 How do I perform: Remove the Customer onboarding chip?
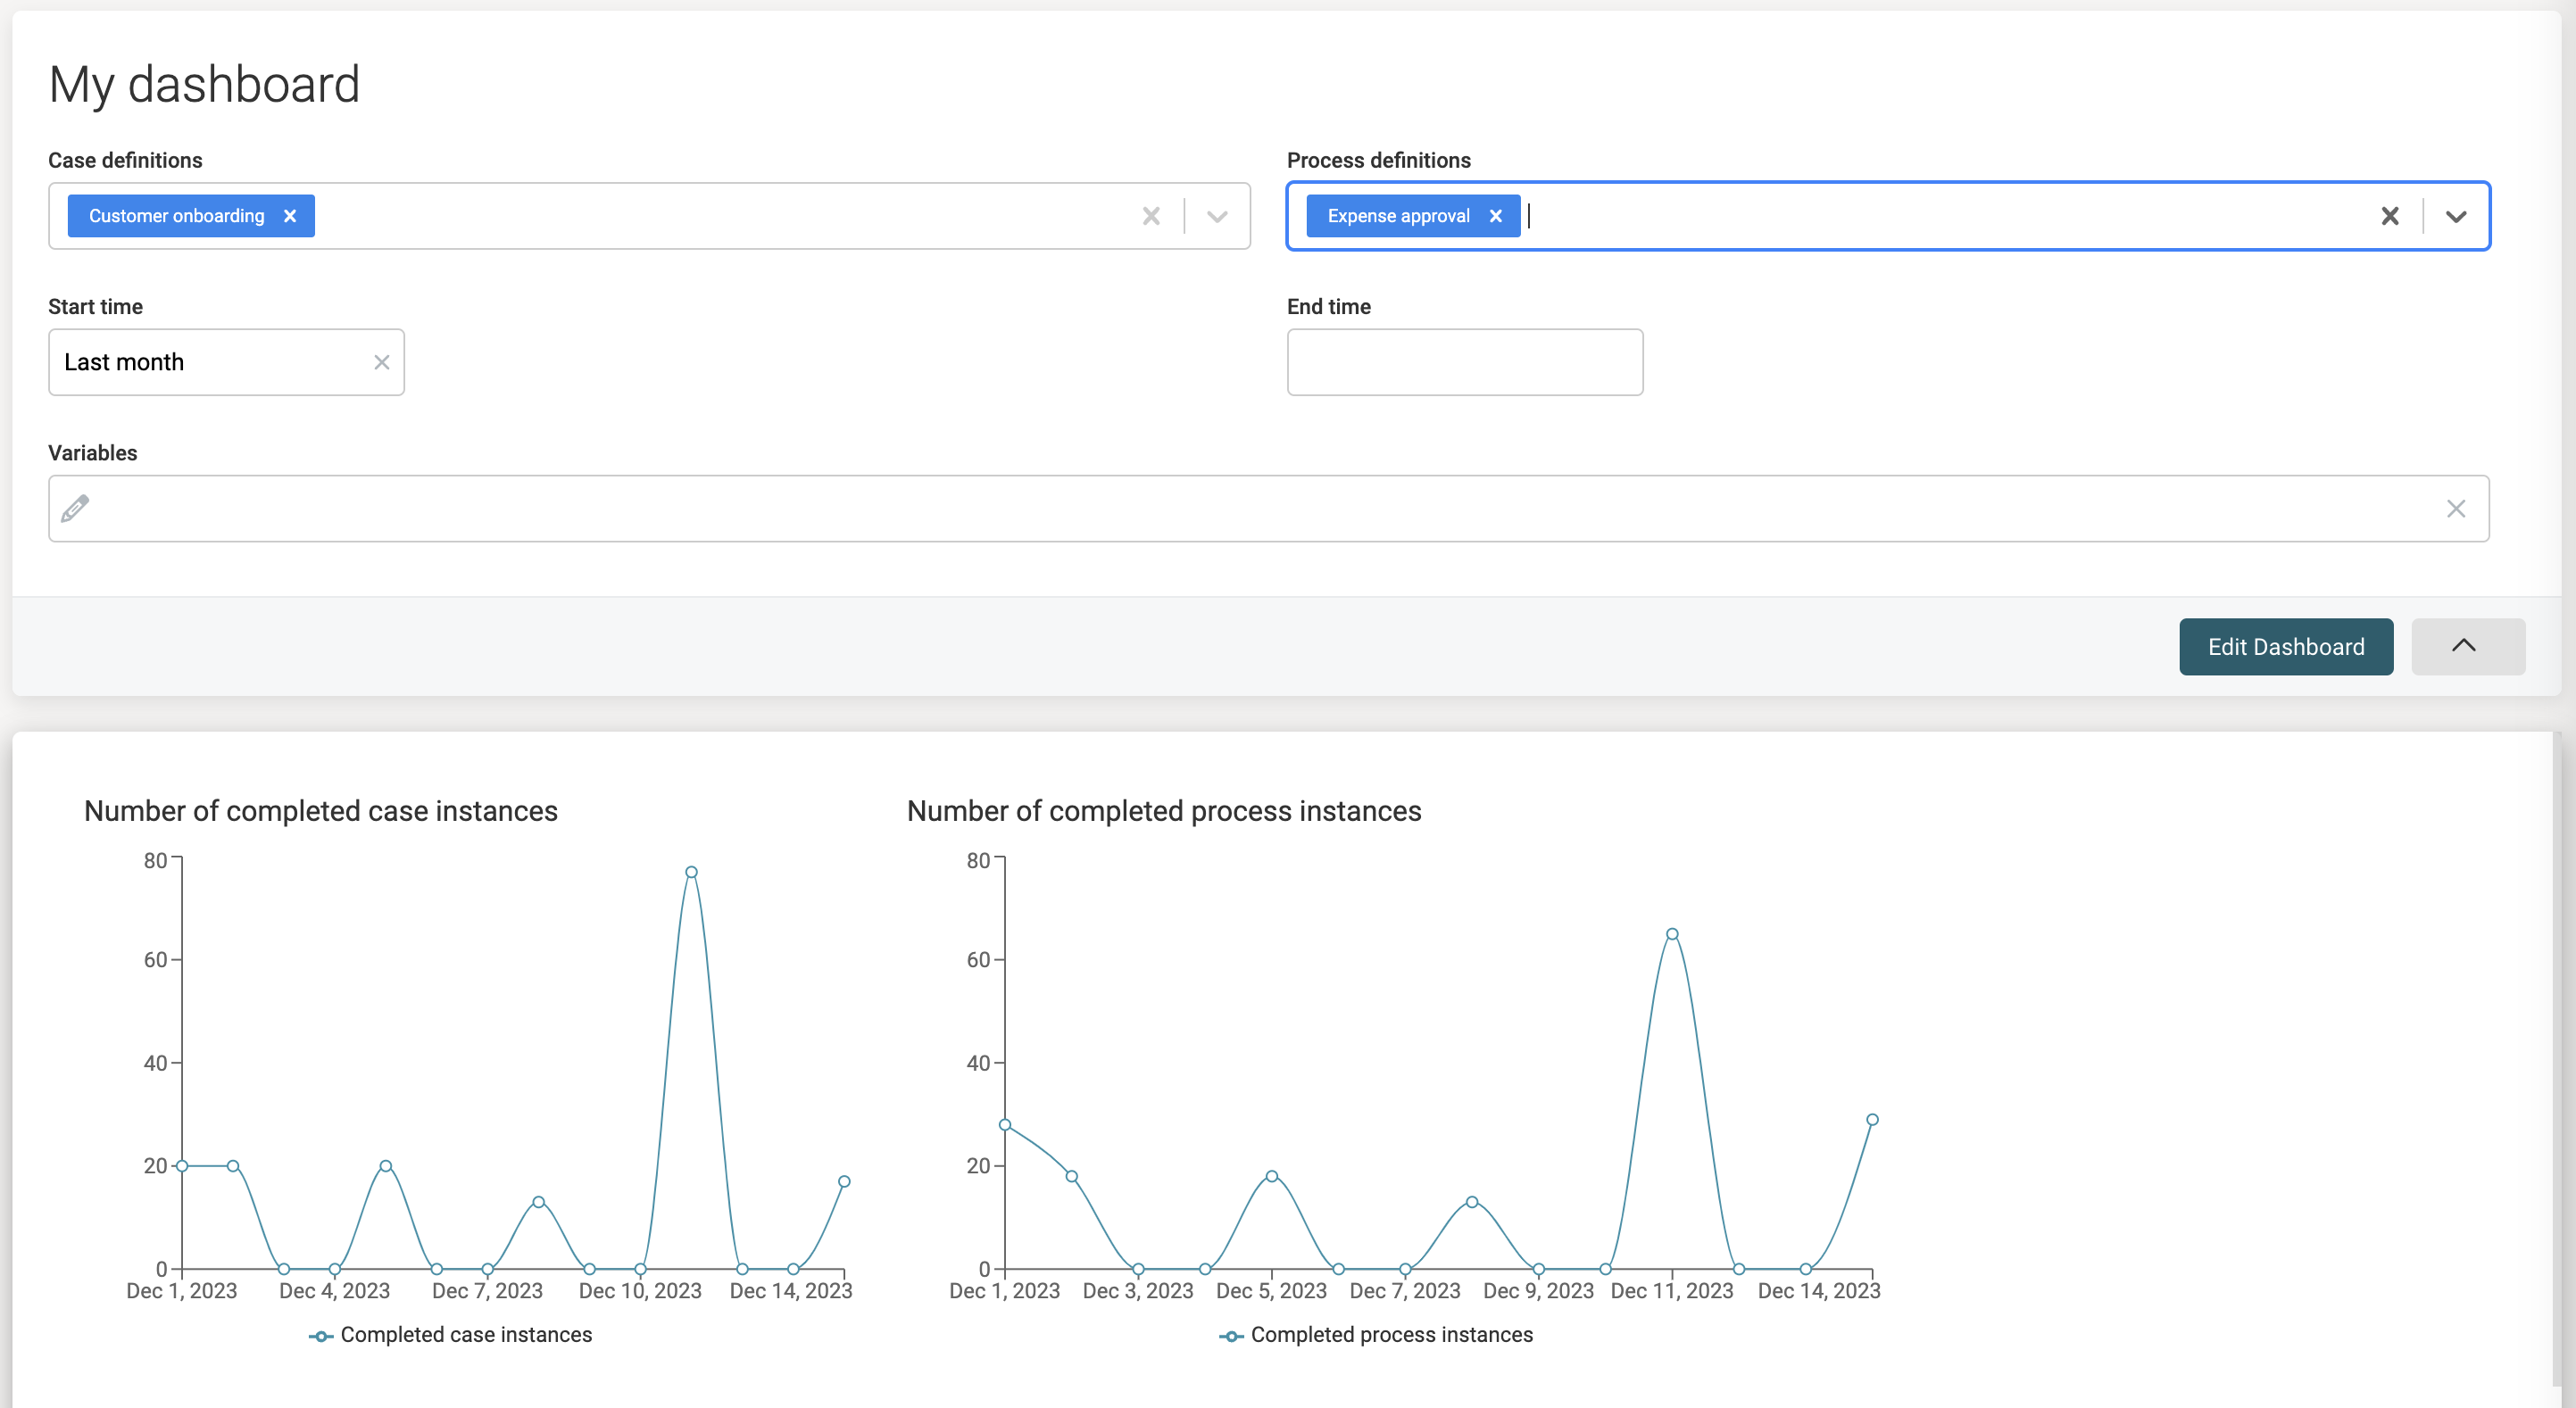click(x=291, y=215)
